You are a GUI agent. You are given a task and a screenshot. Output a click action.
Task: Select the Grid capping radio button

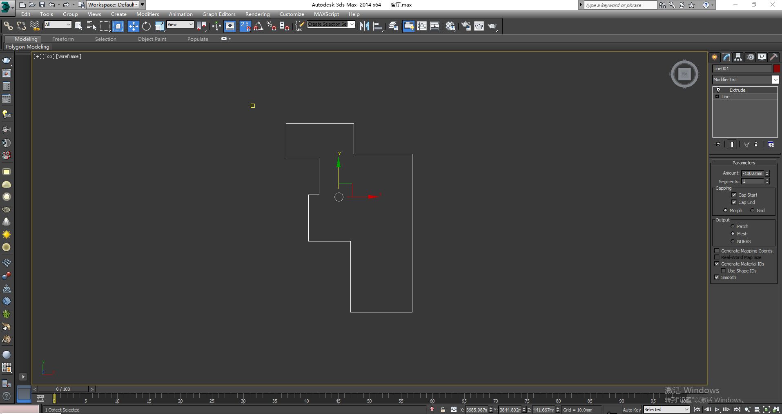pyautogui.click(x=752, y=210)
